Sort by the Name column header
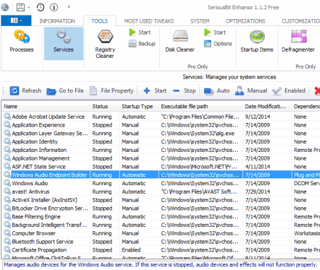Screen dimensions: 320x270 pos(46,106)
